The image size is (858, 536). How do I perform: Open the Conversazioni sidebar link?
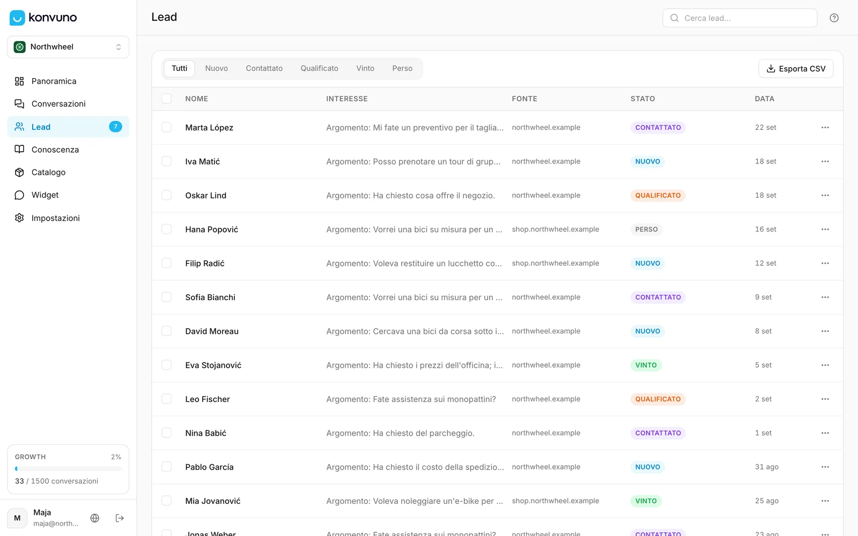(x=68, y=104)
